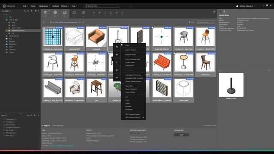Click tag icon beside context menu
Viewport: 274px width, 154px height.
point(117,47)
